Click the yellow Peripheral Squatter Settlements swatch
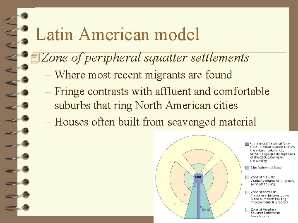 point(247,209)
